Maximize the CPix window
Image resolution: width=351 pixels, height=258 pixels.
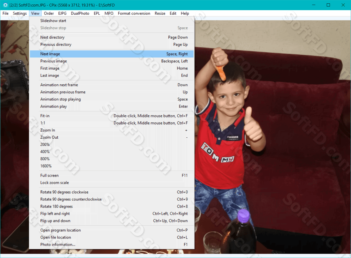(x=328, y=5)
